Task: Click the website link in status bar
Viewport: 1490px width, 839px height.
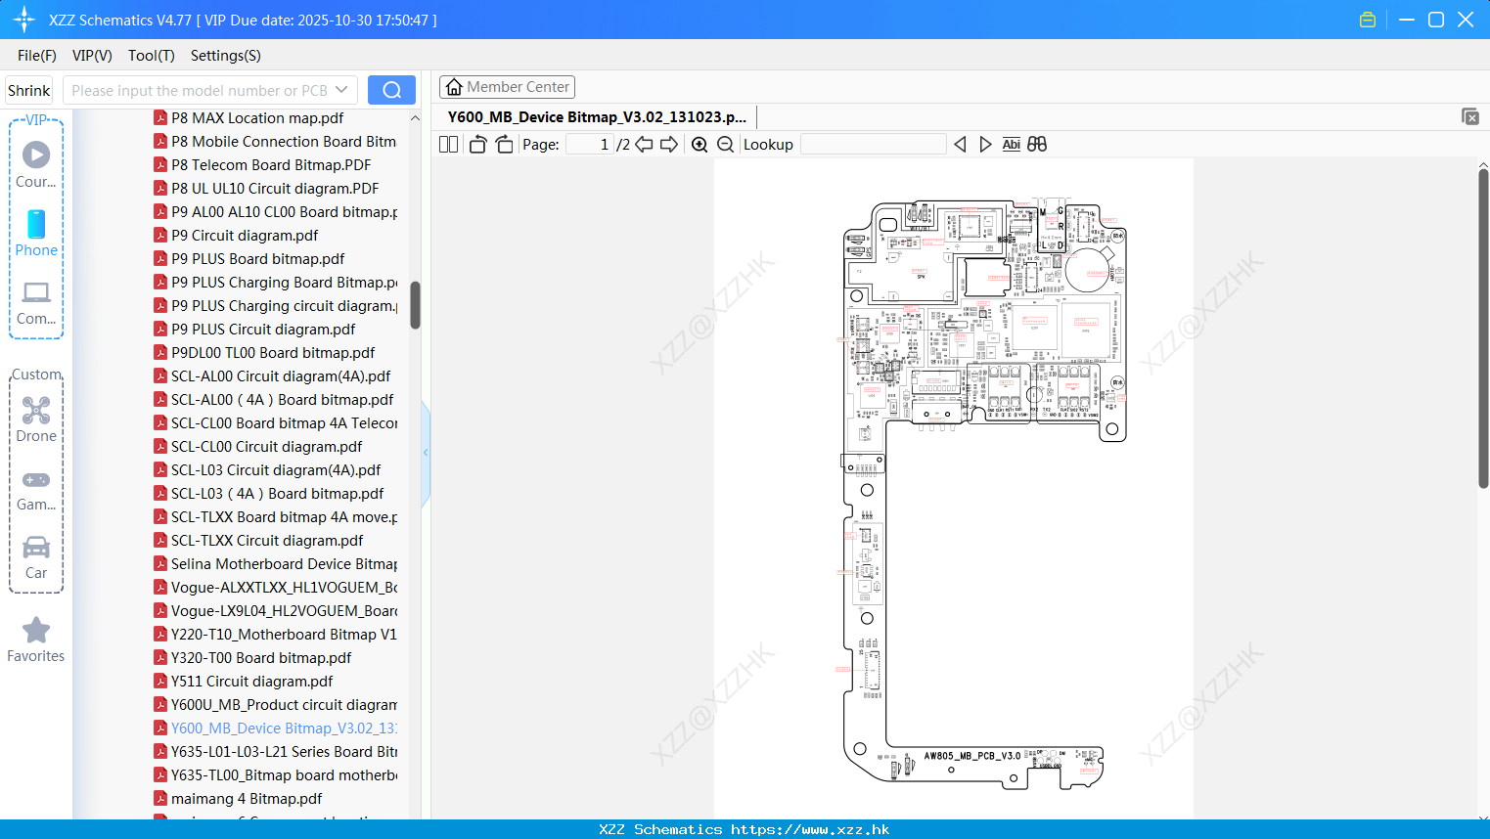Action: [810, 829]
